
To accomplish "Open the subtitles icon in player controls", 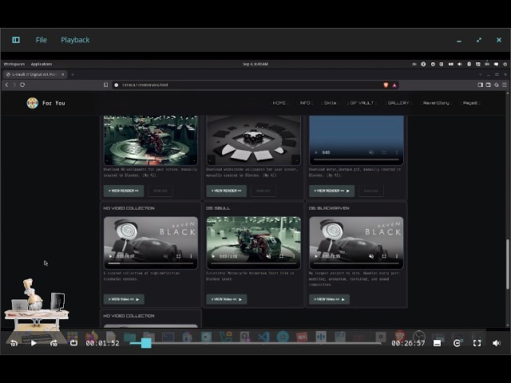I will pos(437,343).
